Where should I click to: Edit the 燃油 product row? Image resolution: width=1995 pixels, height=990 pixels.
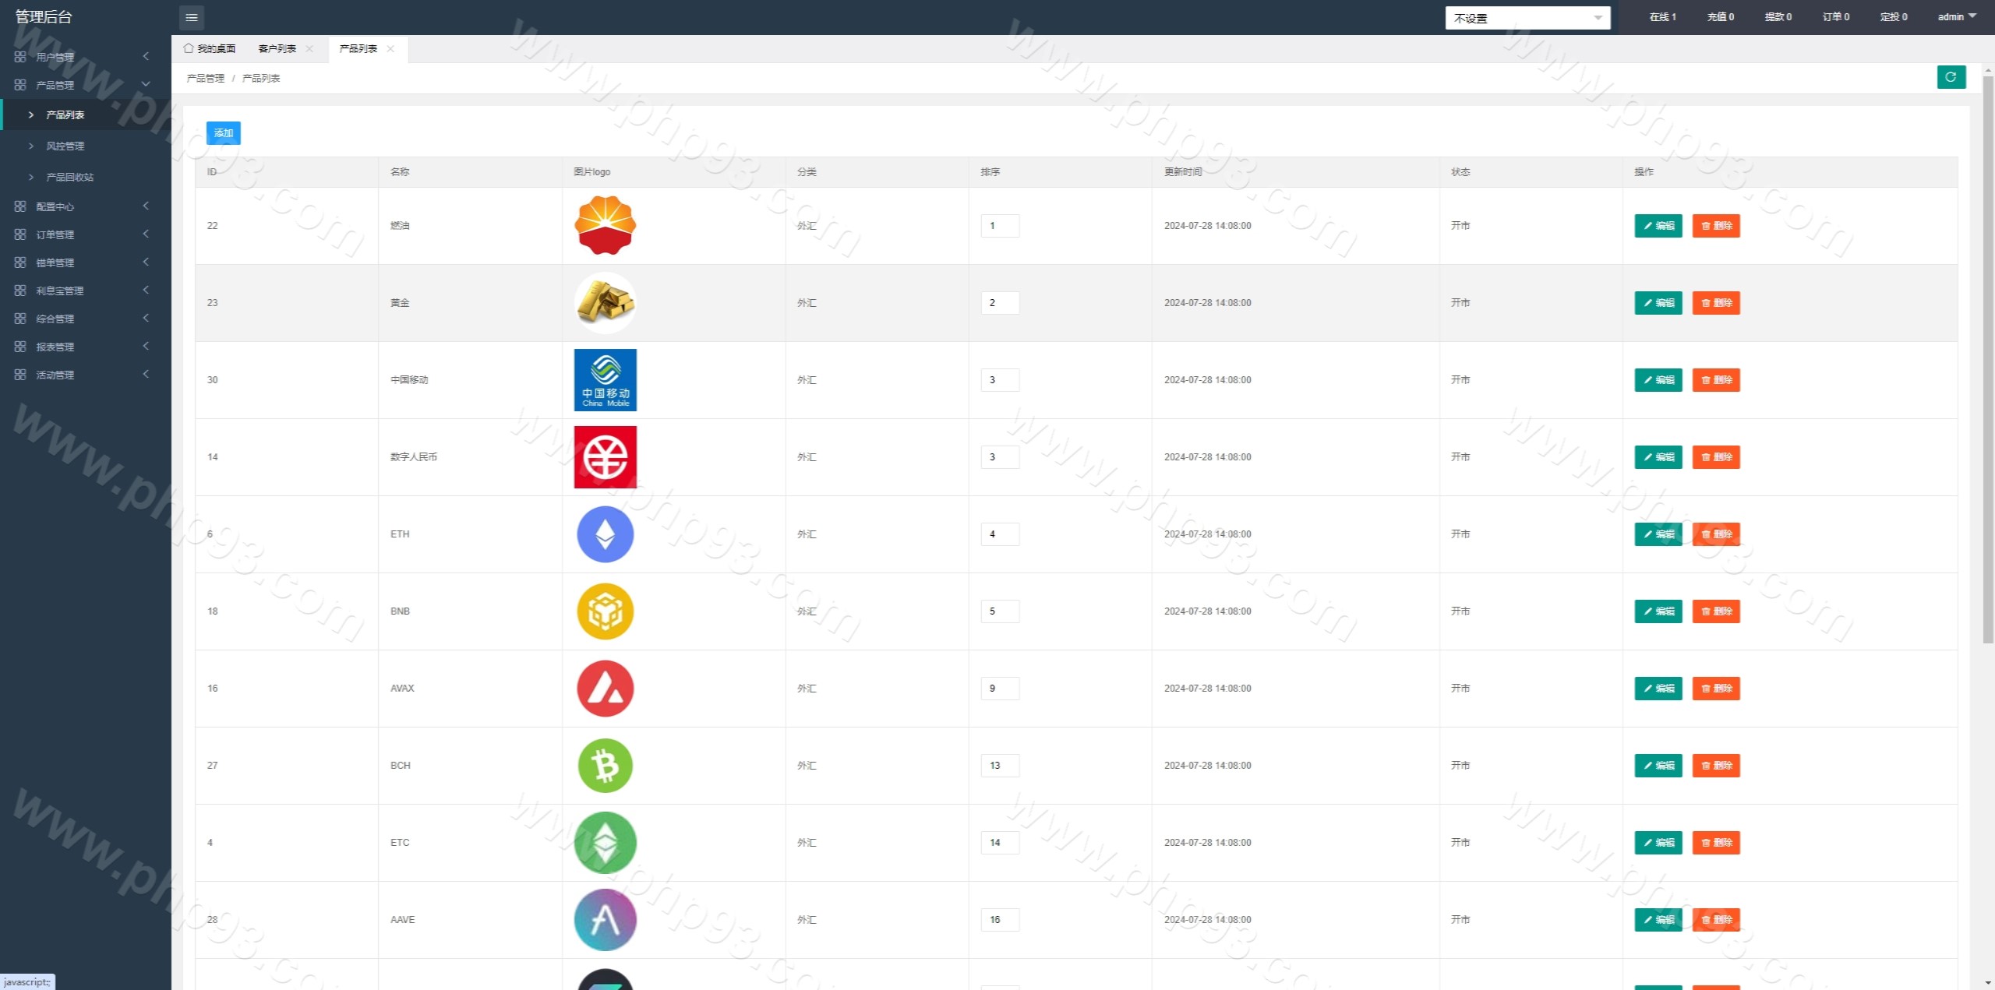[1658, 226]
